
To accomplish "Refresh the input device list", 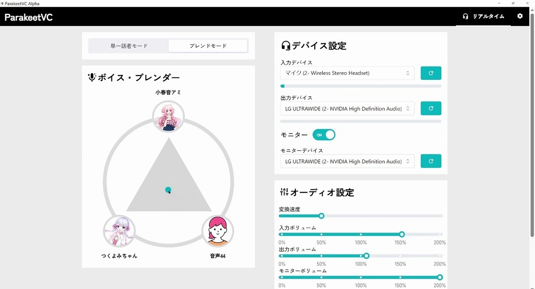I will point(431,73).
